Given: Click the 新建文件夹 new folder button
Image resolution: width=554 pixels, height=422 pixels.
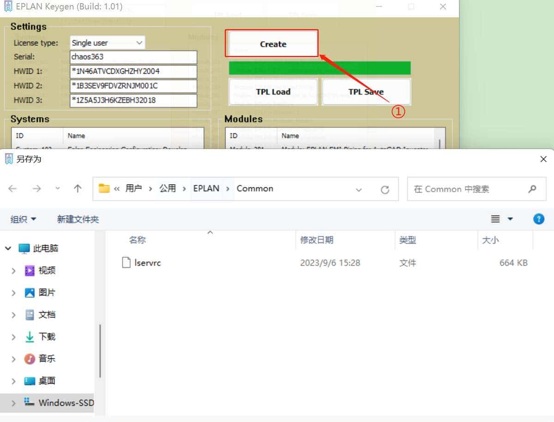Looking at the screenshot, I should tap(77, 219).
